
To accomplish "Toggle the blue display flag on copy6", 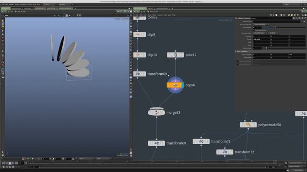I will (182, 85).
